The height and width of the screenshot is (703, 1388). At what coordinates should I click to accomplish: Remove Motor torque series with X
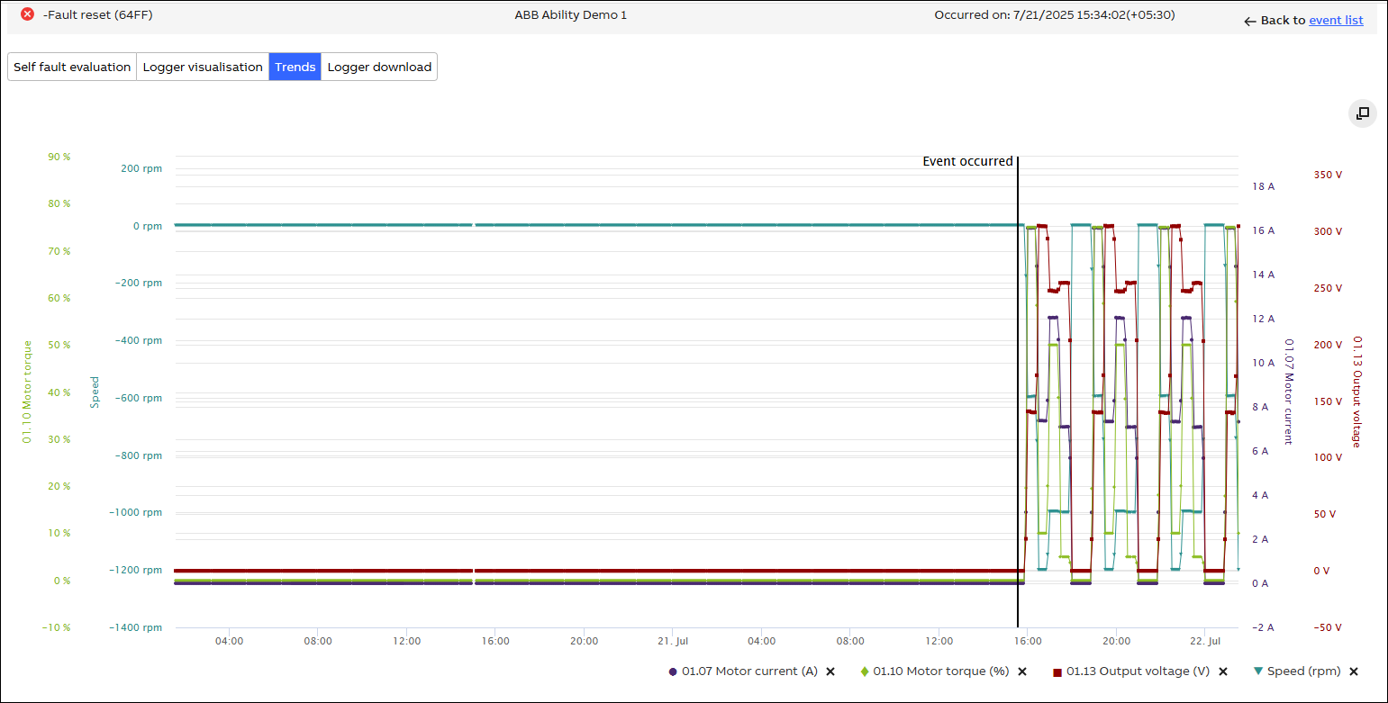1022,671
